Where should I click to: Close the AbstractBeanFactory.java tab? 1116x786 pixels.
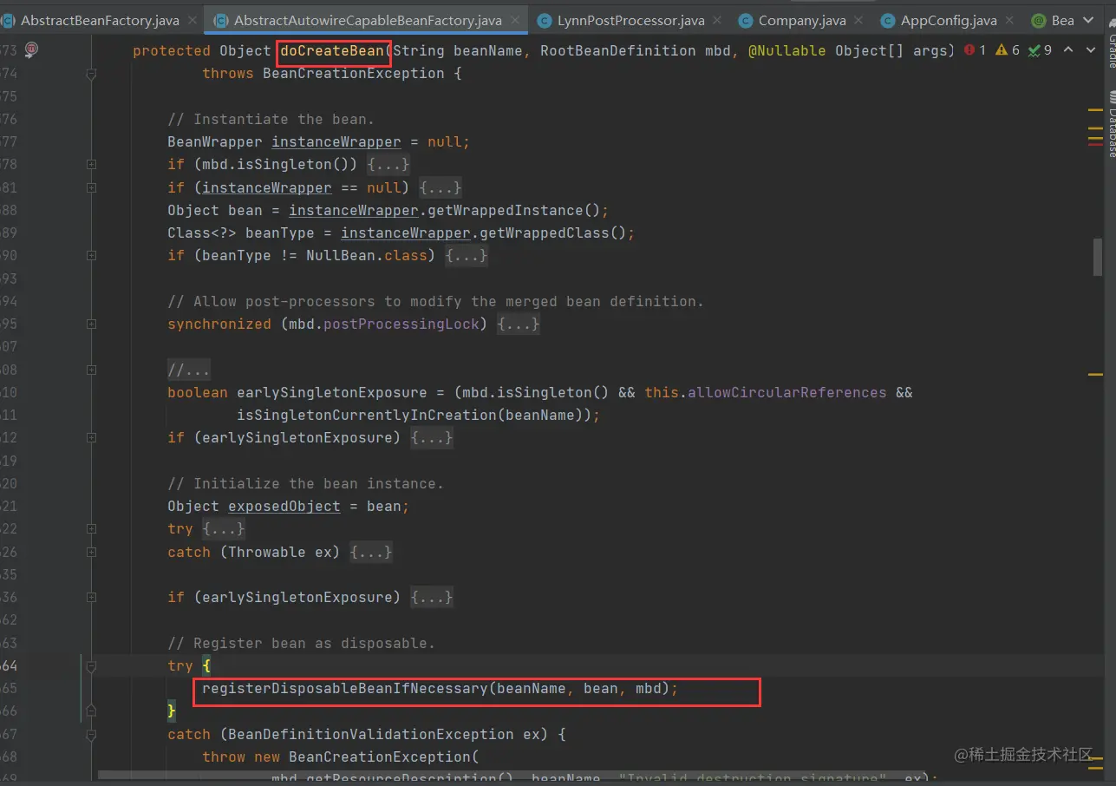point(193,20)
